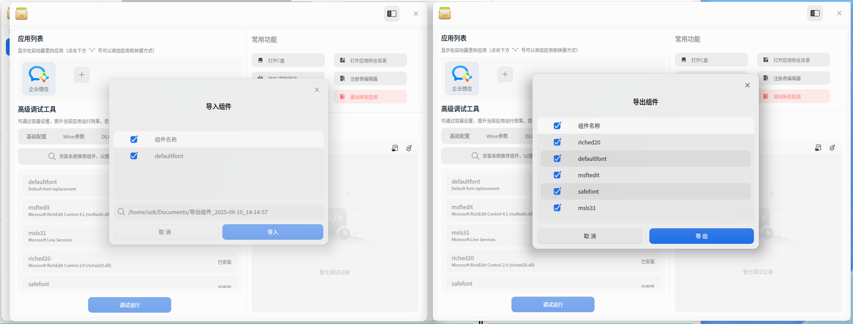Viewport: 853px width, 324px height.
Task: Click 取消 in the 导入组件 dialog
Action: pos(165,232)
